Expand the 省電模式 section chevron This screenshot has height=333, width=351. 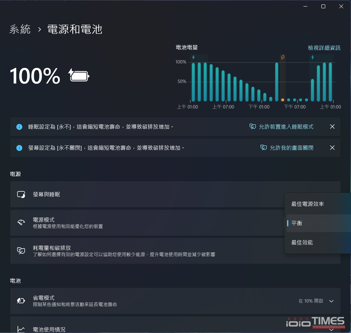click(331, 301)
